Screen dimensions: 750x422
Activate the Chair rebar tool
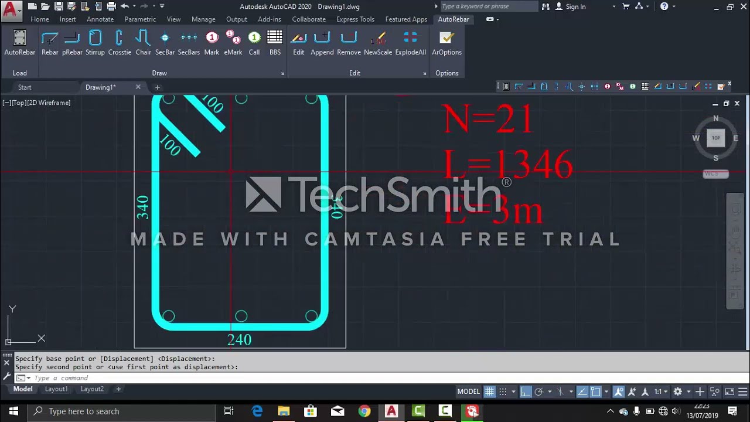click(143, 43)
